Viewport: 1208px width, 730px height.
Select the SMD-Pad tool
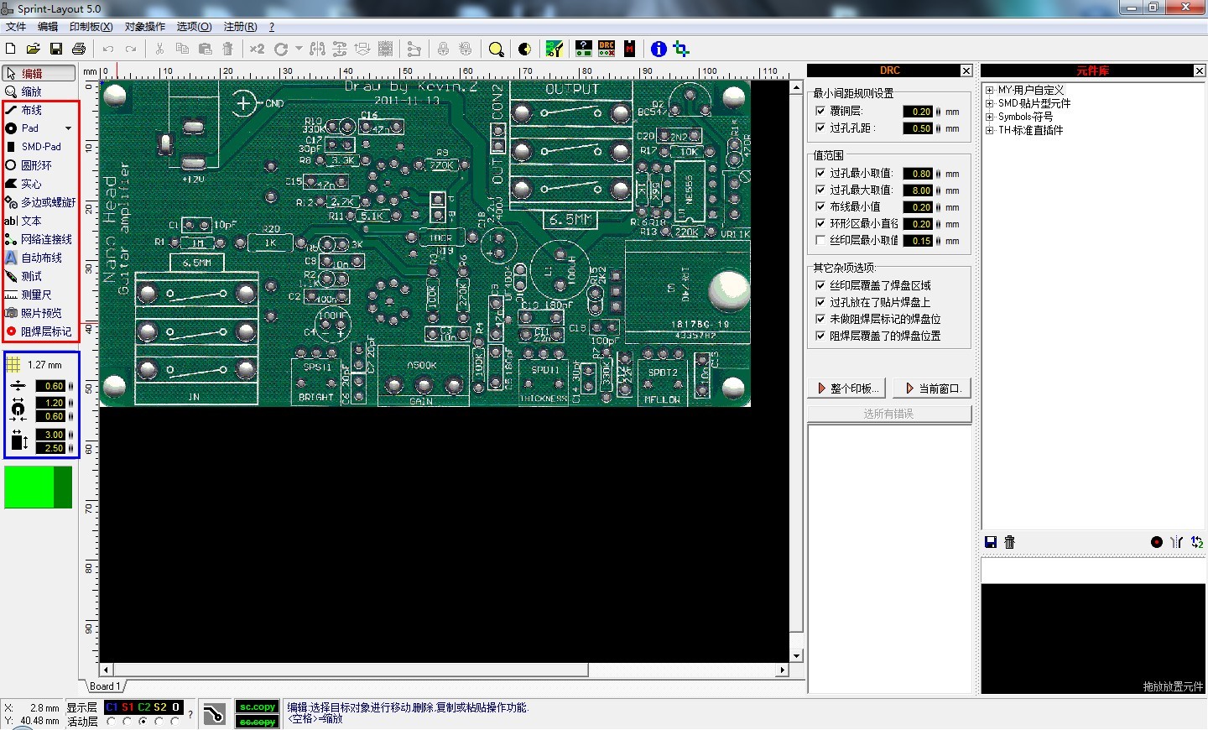[39, 147]
